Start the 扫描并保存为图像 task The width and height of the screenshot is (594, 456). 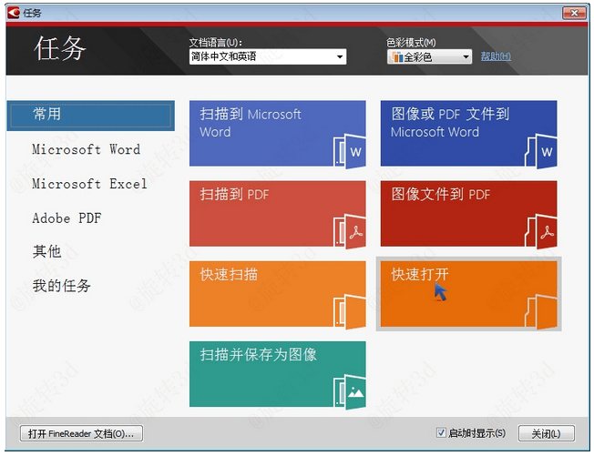coord(278,374)
